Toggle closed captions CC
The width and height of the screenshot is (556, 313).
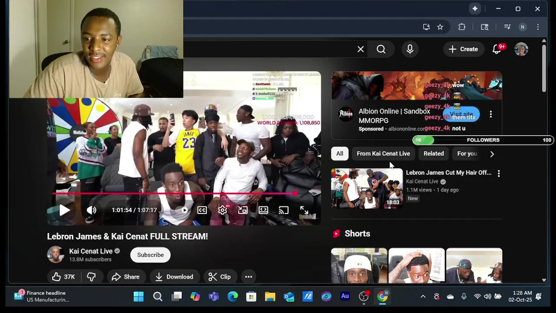click(202, 210)
